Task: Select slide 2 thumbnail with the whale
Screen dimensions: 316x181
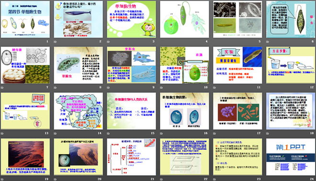Action: [x=79, y=19]
